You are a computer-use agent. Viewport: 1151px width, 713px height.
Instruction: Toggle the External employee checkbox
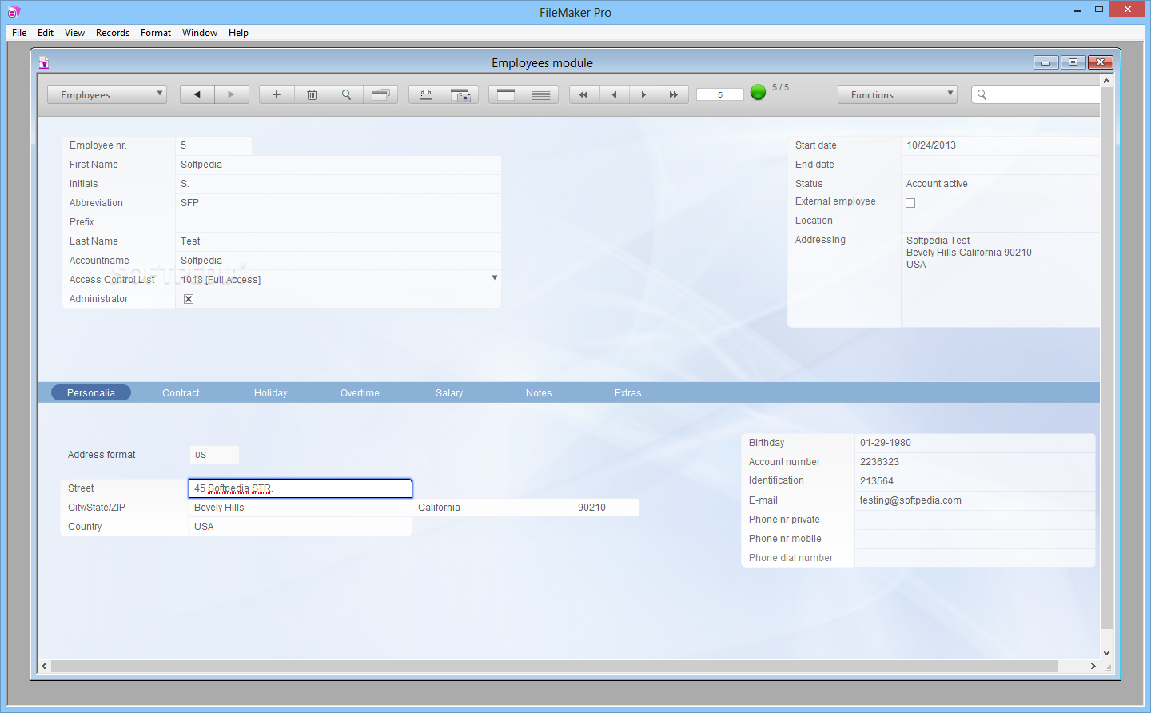pyautogui.click(x=910, y=203)
